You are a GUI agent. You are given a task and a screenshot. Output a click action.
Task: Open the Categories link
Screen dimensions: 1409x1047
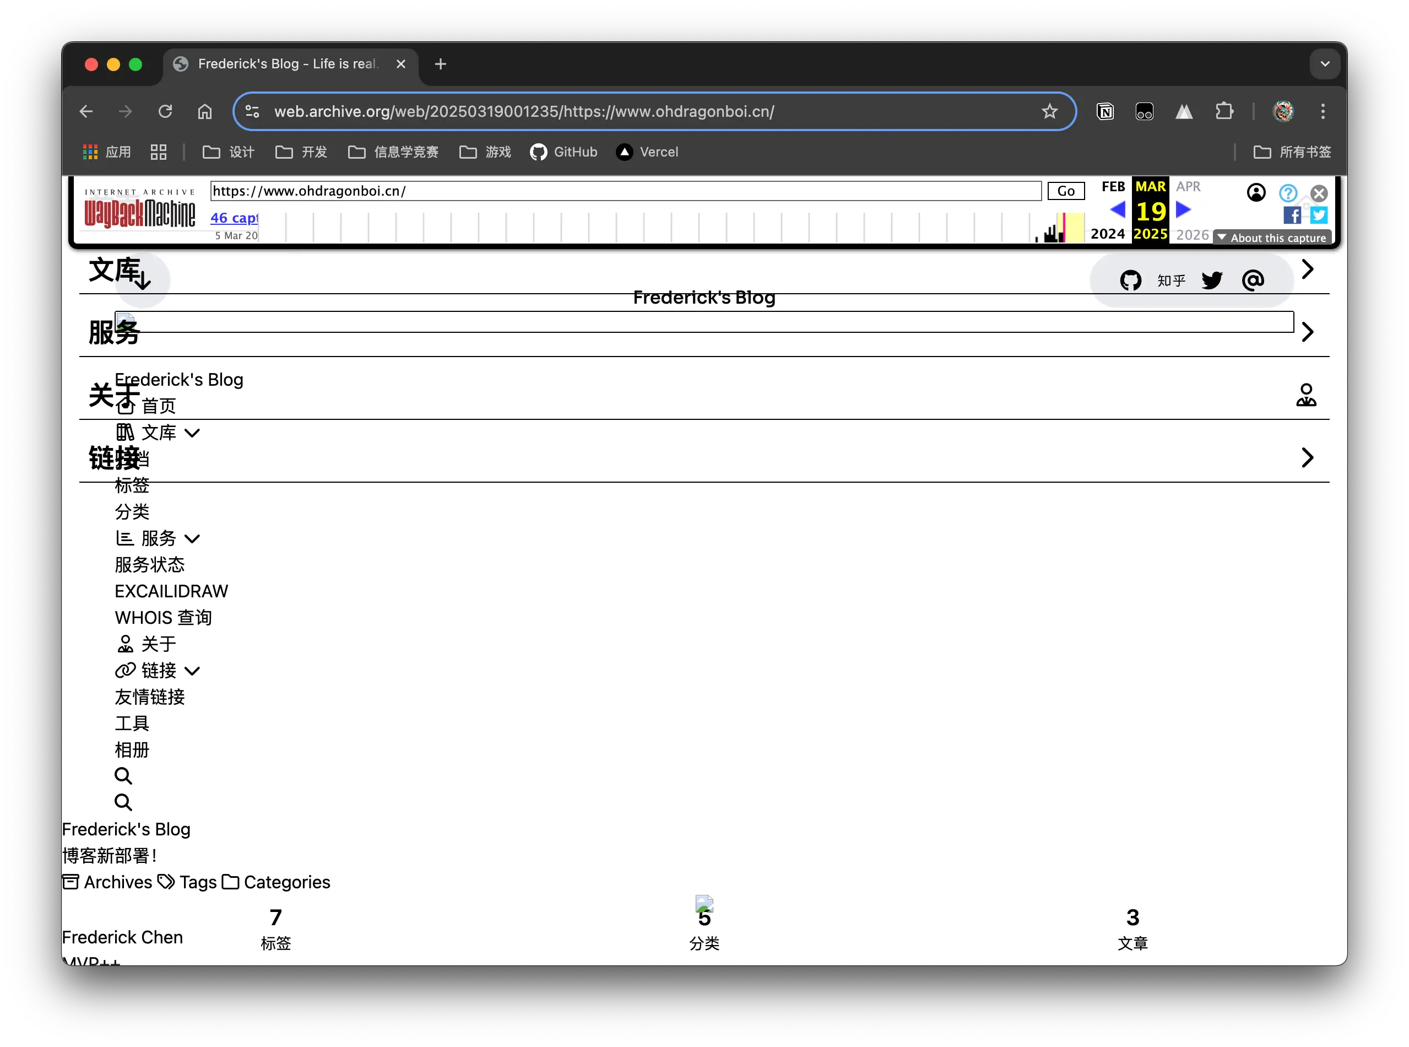(275, 882)
